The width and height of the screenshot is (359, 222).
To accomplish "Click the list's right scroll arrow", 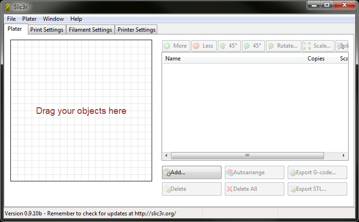I will (343, 155).
